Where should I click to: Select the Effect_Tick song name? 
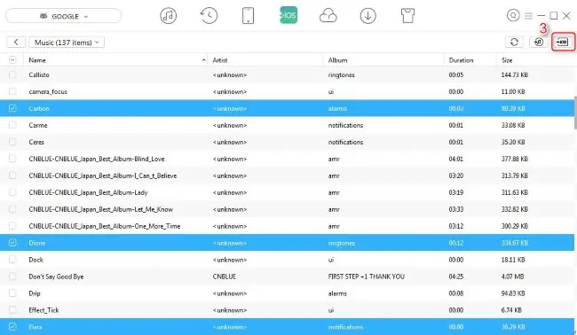[x=43, y=310]
